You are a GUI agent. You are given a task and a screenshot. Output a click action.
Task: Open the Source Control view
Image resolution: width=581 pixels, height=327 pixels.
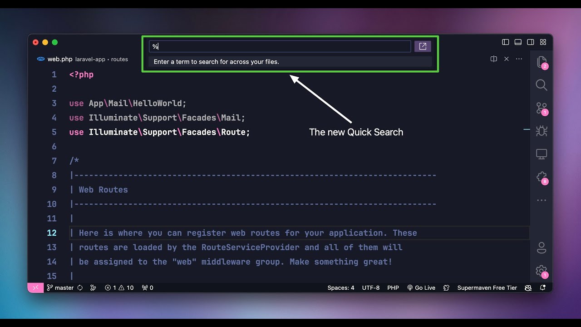[541, 108]
